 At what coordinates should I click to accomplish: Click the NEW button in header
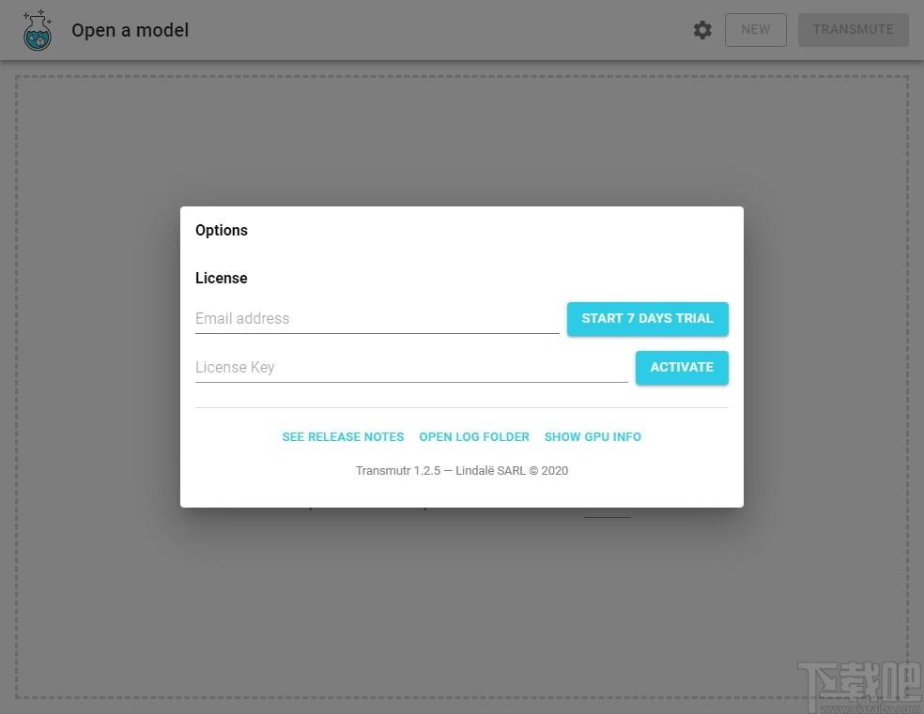point(756,29)
